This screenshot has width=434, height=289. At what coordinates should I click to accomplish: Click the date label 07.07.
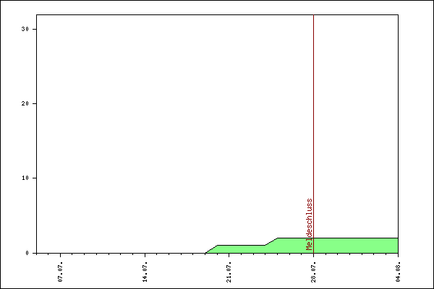click(x=60, y=272)
